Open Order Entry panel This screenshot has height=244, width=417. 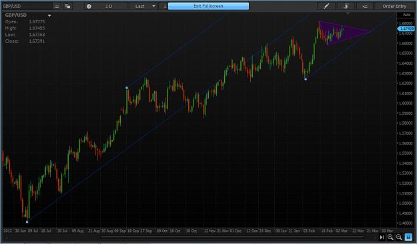tap(394, 6)
